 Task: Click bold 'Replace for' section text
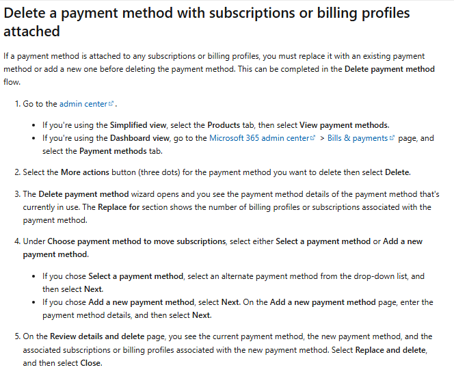[119, 207]
